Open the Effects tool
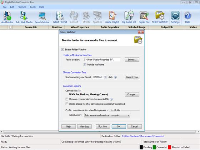The height and width of the screenshot is (150, 200). (x=86, y=17)
